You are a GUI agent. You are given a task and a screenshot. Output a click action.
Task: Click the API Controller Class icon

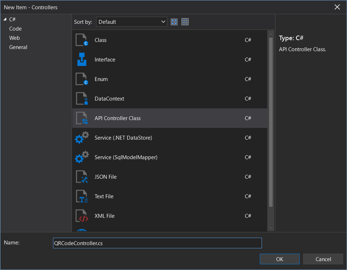(82, 118)
